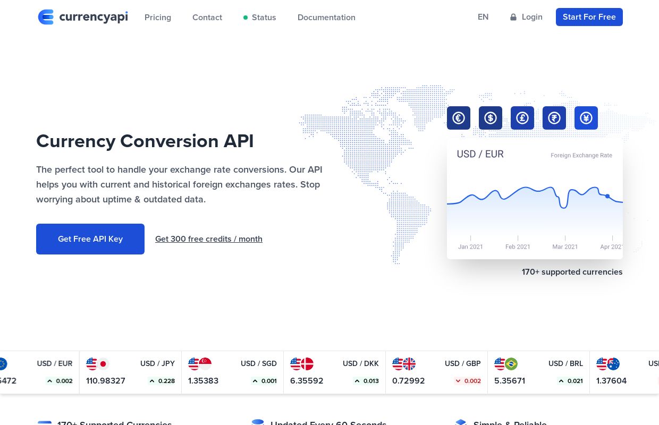The height and width of the screenshot is (425, 659).
Task: Open the Contact page
Action: pos(207,18)
